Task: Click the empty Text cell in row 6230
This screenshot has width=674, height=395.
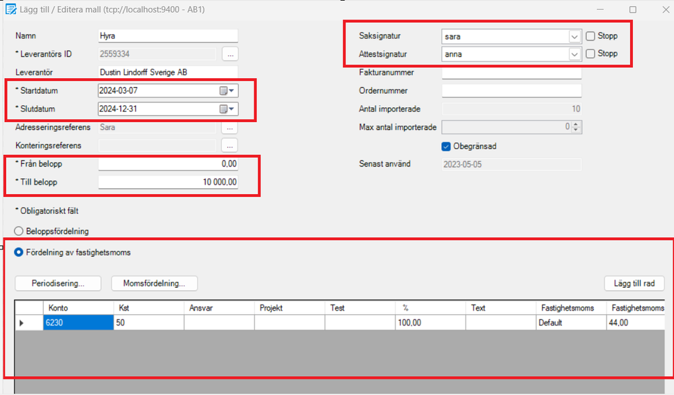Action: [x=501, y=323]
